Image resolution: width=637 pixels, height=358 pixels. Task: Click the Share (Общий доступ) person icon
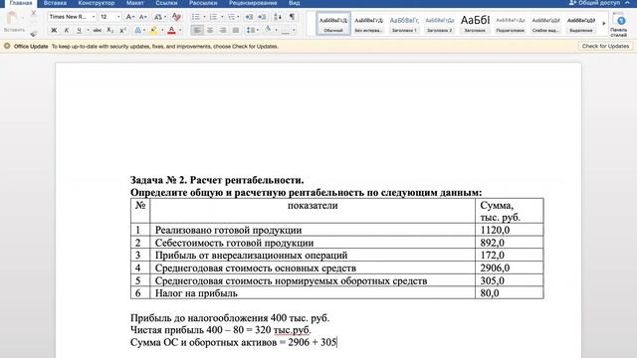[572, 3]
